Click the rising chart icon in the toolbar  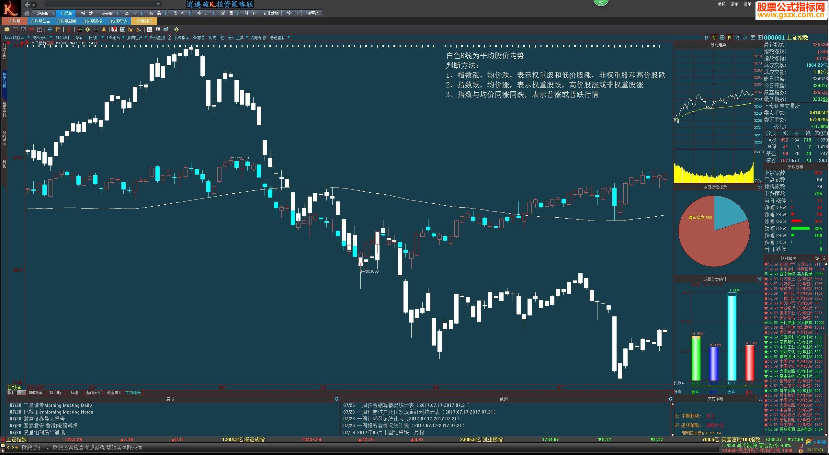click(x=166, y=29)
